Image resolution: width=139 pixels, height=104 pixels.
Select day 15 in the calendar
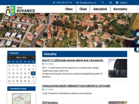point(21,73)
